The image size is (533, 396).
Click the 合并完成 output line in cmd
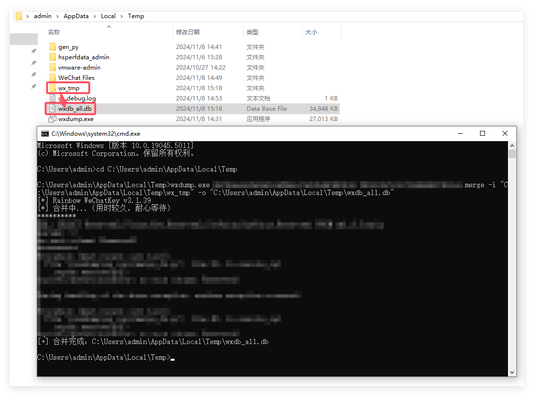point(153,341)
